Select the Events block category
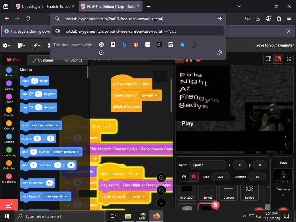296x222 pixels. (9, 112)
